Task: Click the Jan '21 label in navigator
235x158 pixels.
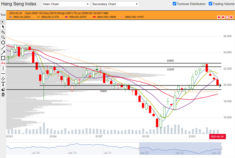Action: point(72,153)
